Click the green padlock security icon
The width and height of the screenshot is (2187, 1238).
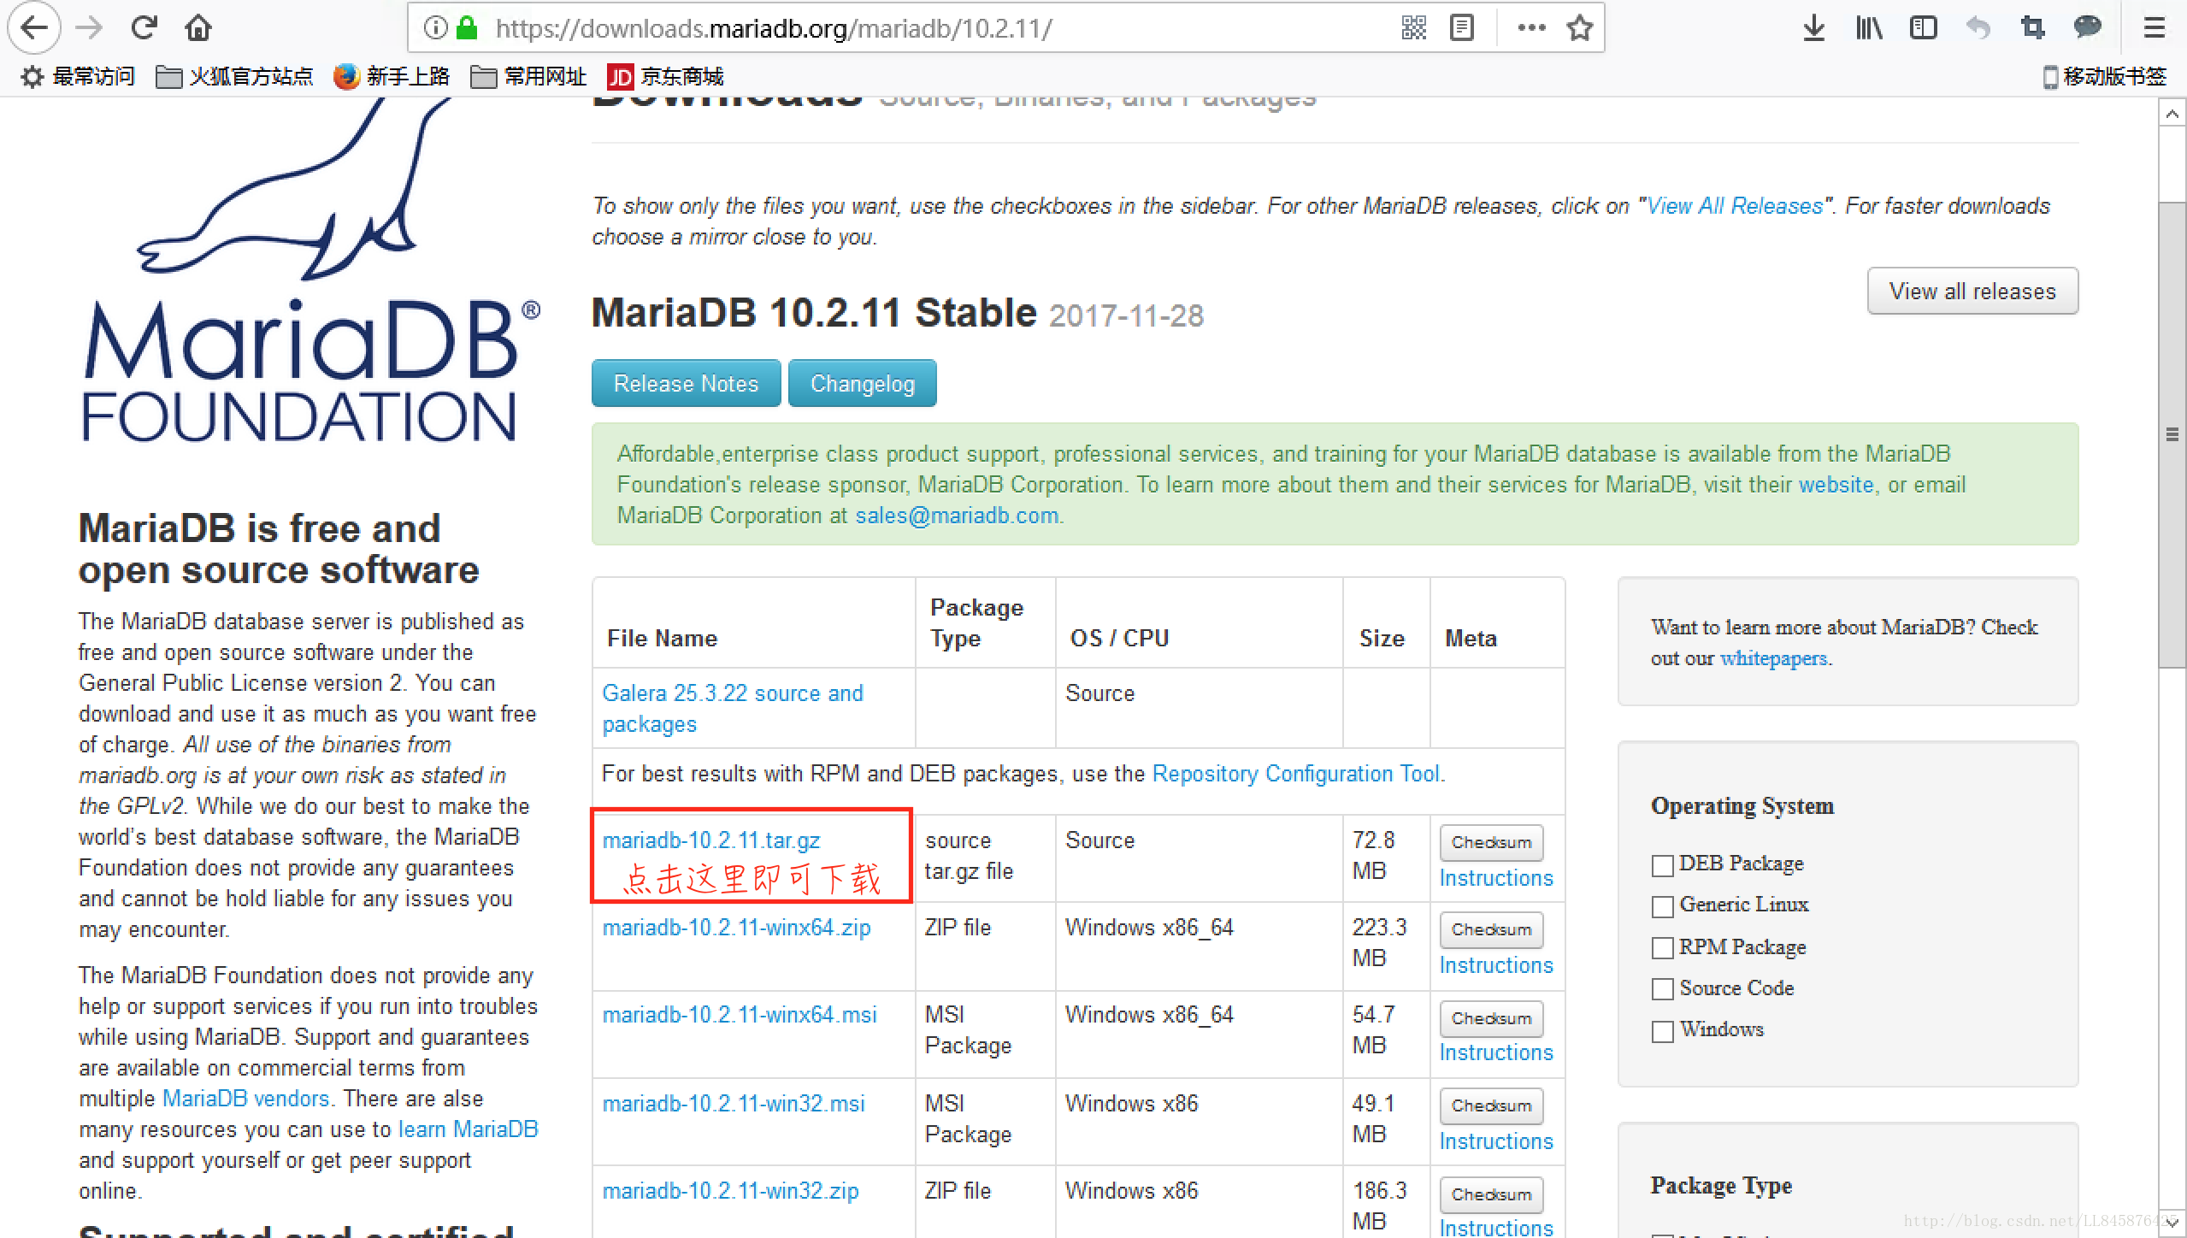point(467,28)
